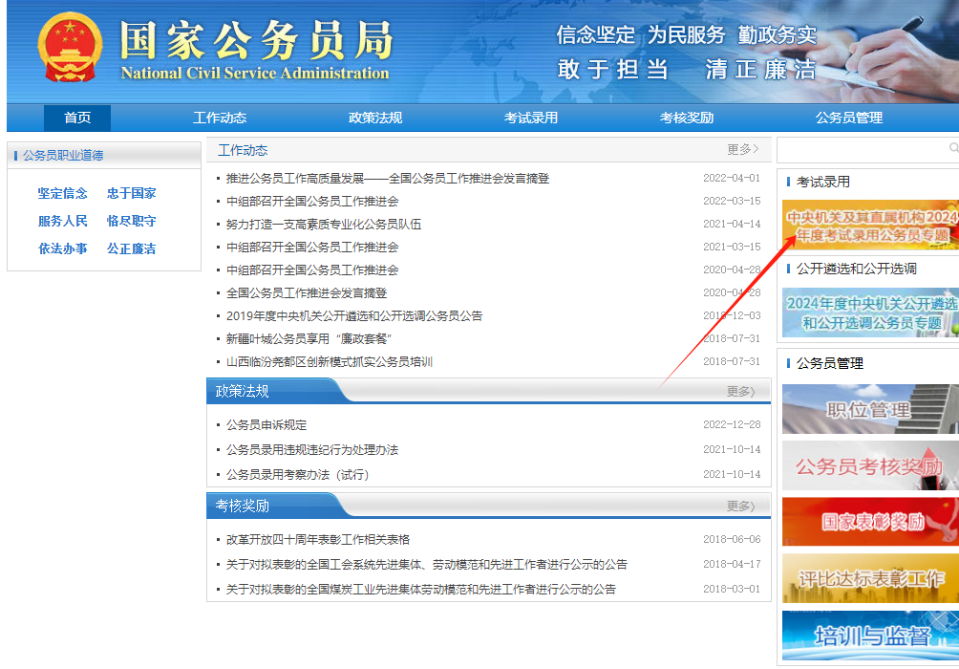Open 中组部召开全国公务员工作推进会 dated 2022-03-15
The image size is (959, 669).
312,201
